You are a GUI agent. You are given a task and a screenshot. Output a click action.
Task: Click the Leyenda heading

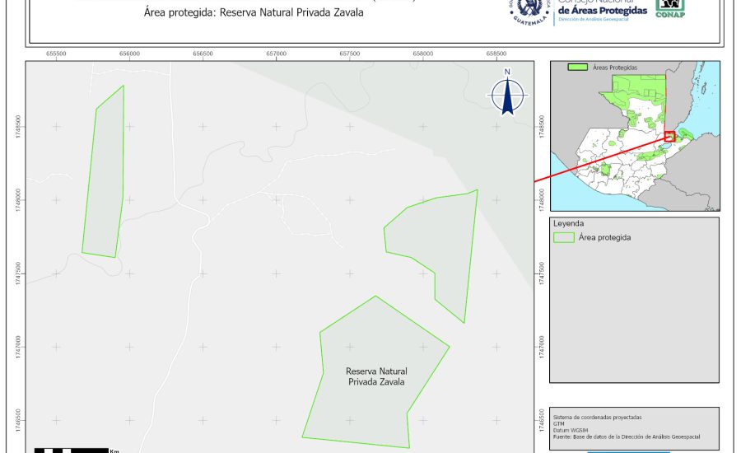(569, 223)
